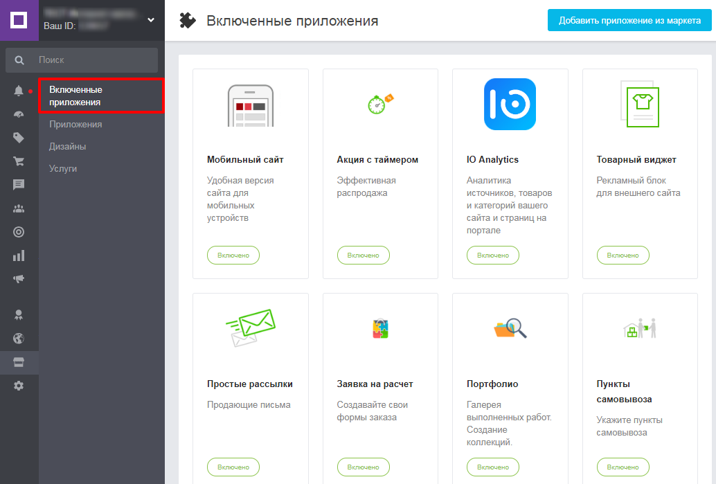
Task: Toggle Включено for Мобильный сайт
Action: coord(233,256)
